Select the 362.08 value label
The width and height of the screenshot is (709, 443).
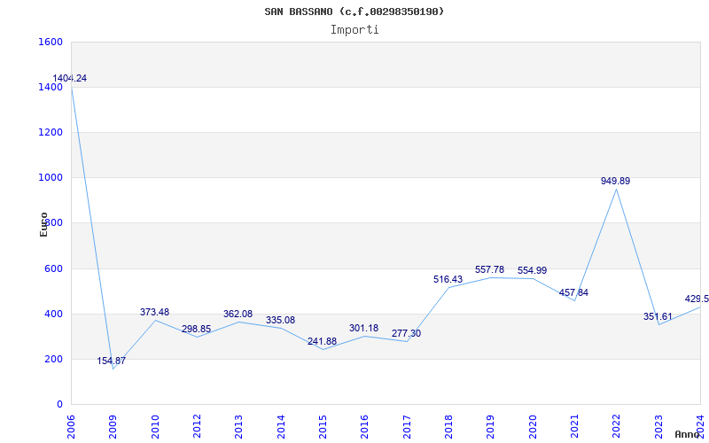[238, 314]
